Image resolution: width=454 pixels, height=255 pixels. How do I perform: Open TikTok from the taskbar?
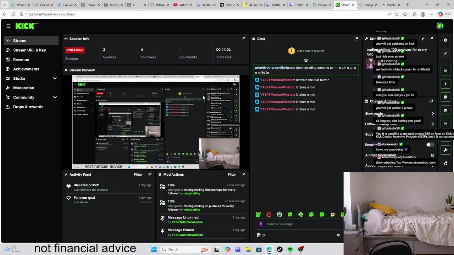[279, 249]
